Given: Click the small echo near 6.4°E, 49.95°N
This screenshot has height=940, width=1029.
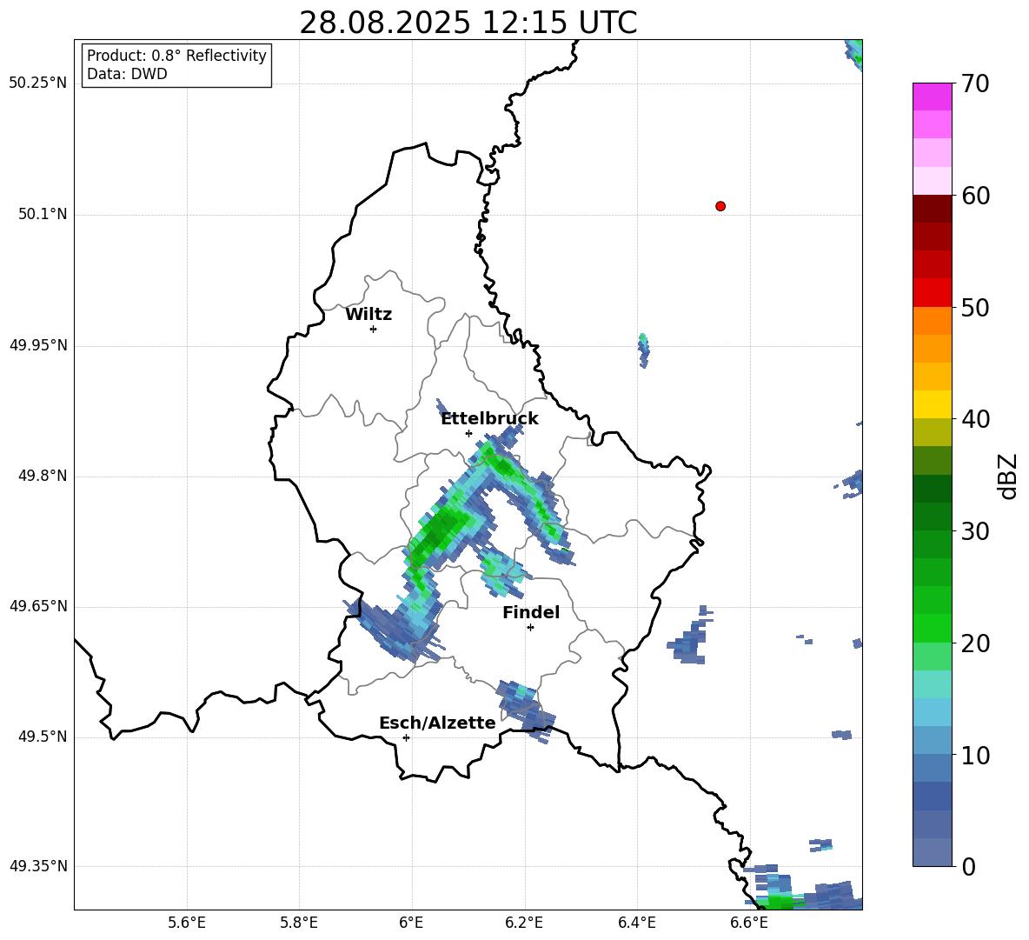Looking at the screenshot, I should point(643,350).
